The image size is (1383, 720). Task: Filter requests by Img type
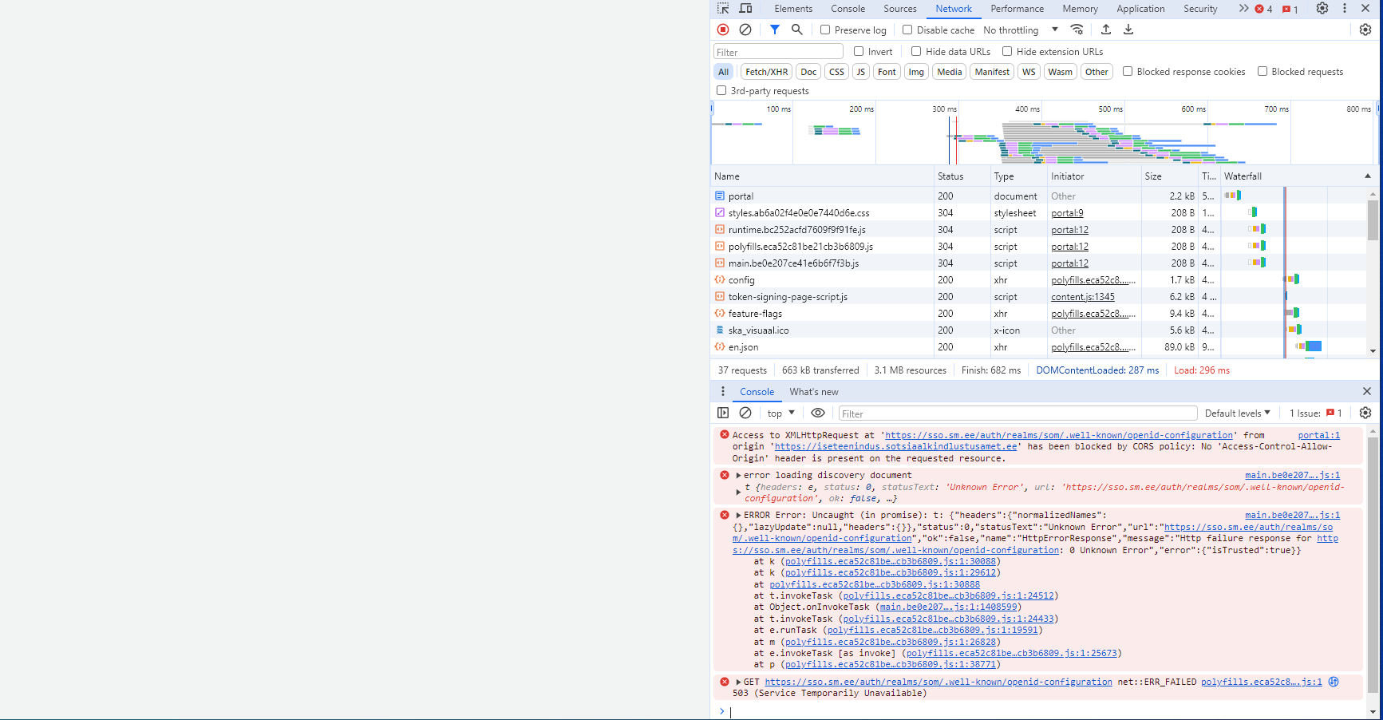[916, 72]
